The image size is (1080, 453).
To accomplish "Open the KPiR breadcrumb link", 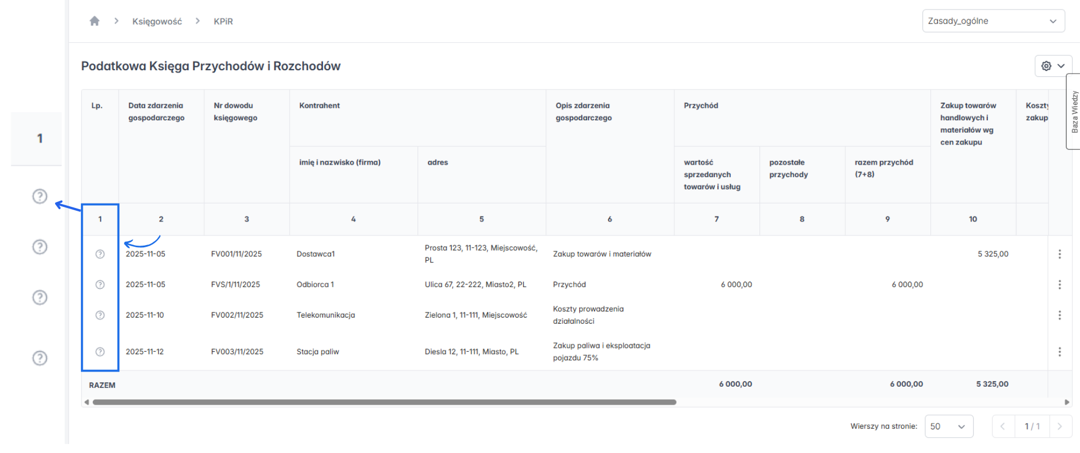I will pos(223,21).
